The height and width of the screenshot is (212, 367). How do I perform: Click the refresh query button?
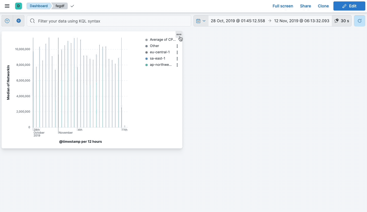point(360,21)
